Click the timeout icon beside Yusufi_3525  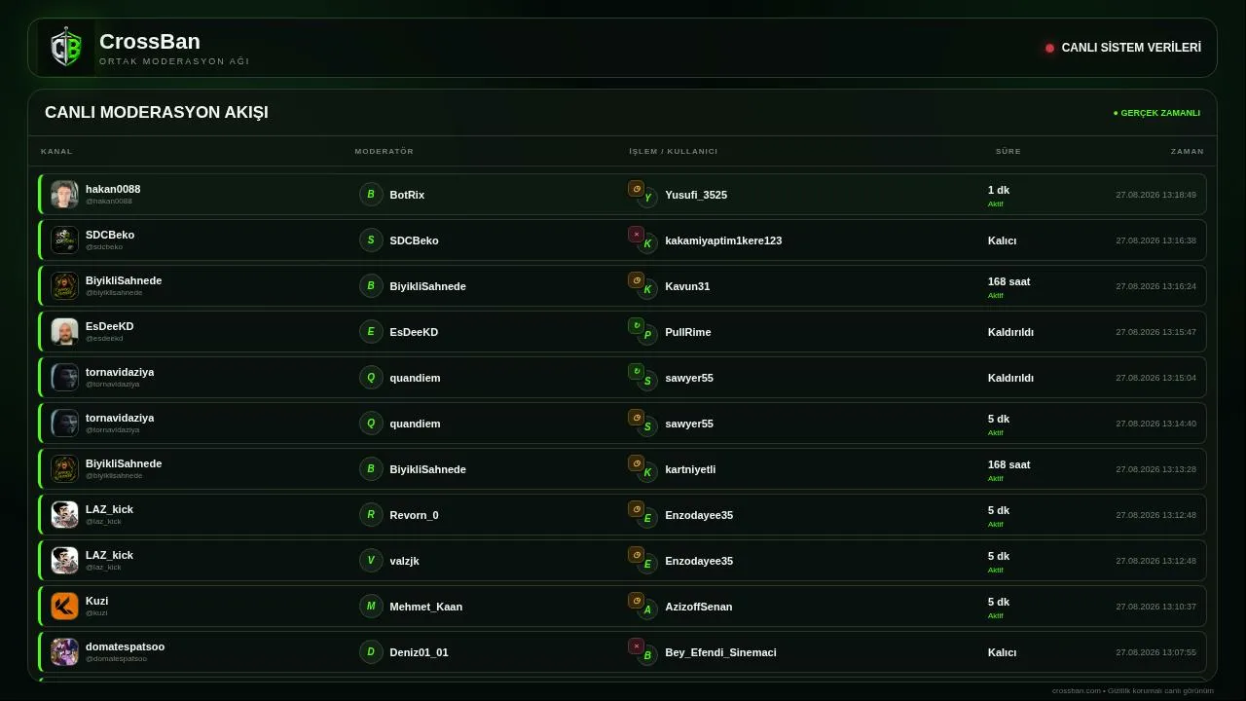coord(636,188)
